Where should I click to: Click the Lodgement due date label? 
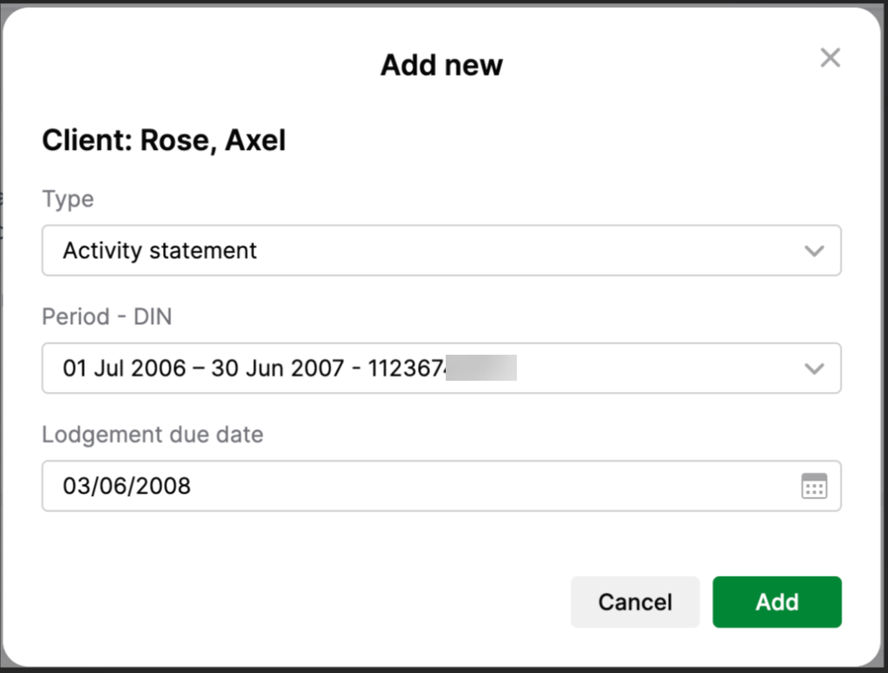tap(153, 435)
